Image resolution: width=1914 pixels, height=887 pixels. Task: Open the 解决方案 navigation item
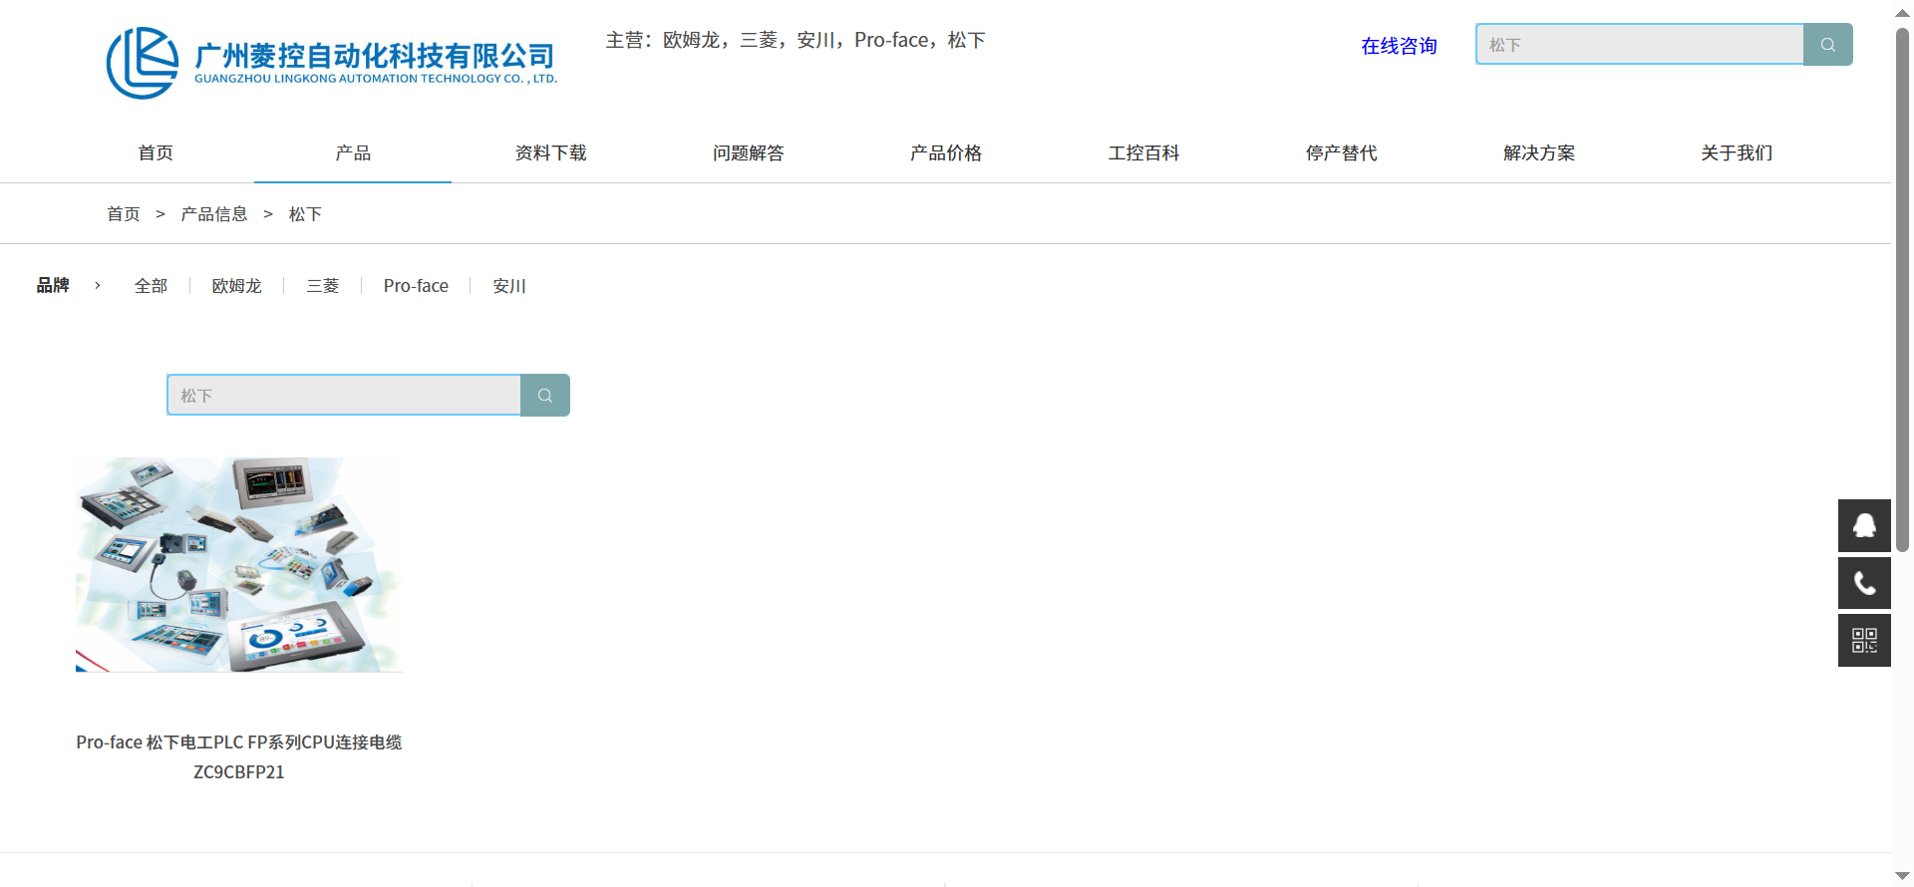[1539, 152]
